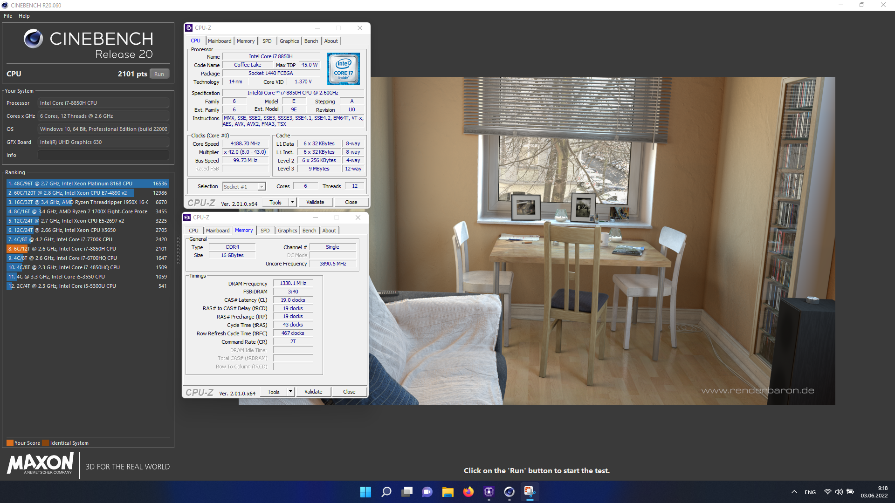This screenshot has height=503, width=895.
Task: Click Validate in upper CPU-Z window
Action: (x=315, y=203)
